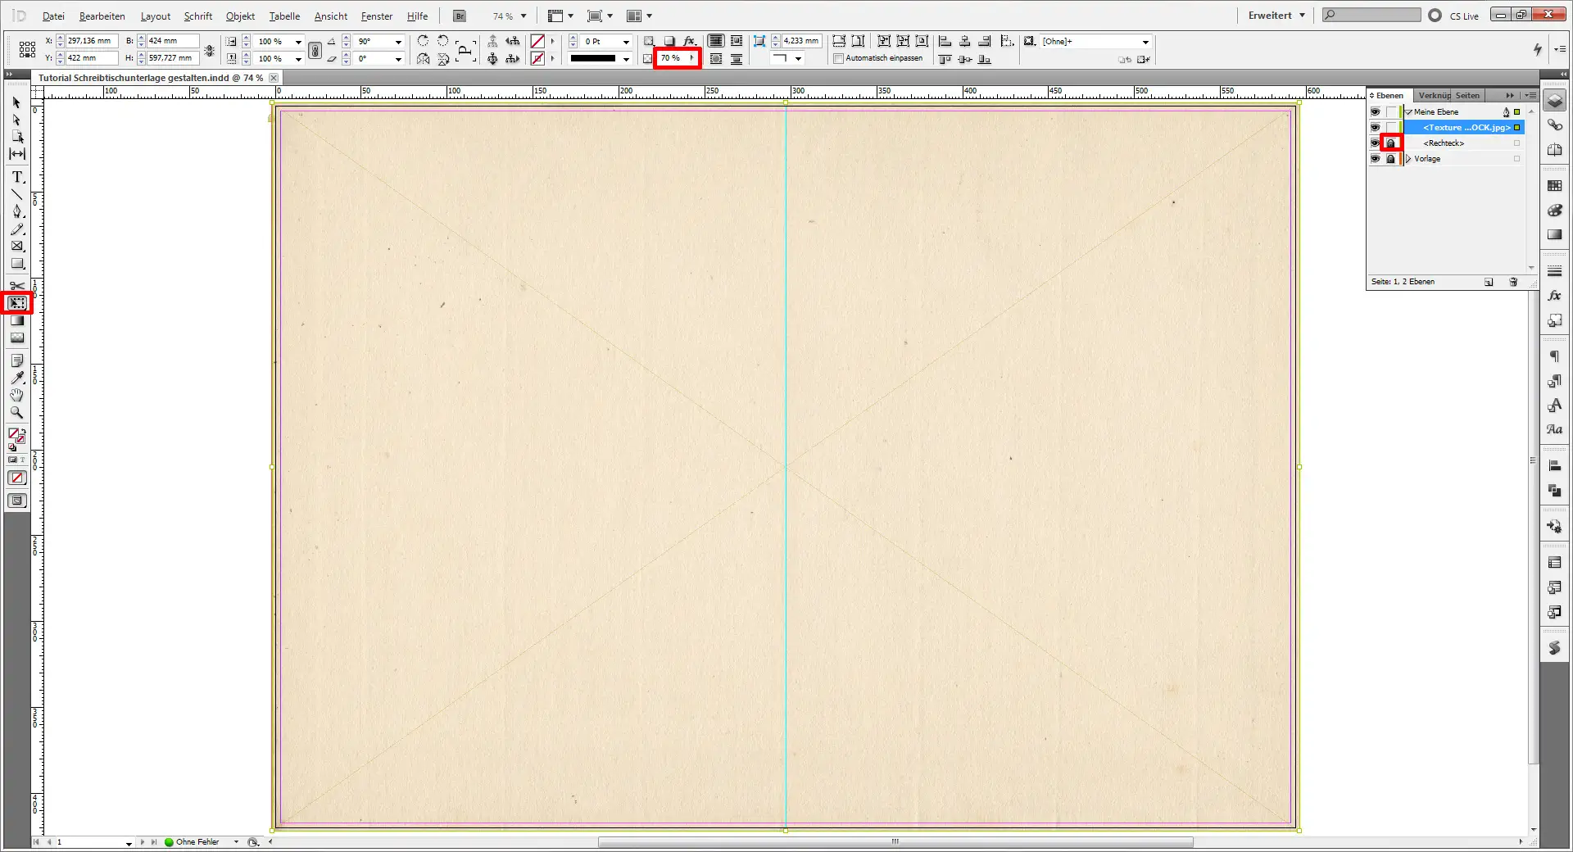Viewport: 1573px width, 852px height.
Task: Toggle visibility of the Vorlage layer
Action: pyautogui.click(x=1376, y=159)
